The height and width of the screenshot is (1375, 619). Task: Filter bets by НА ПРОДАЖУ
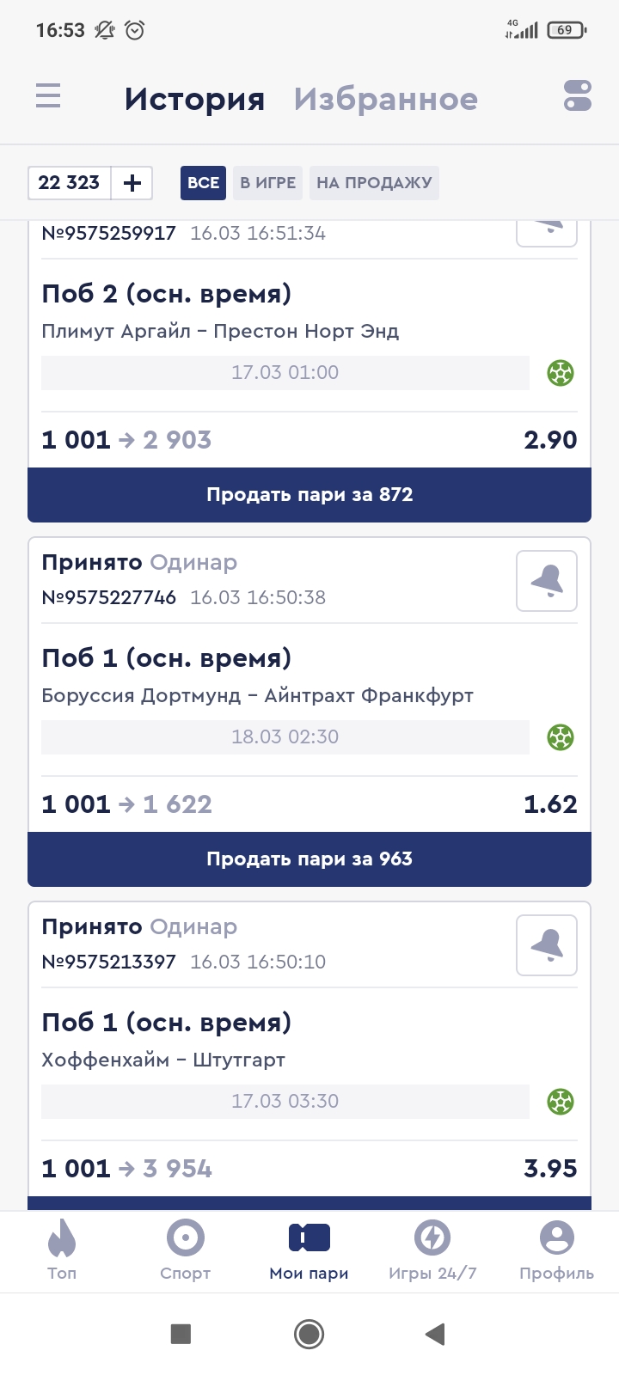coord(374,182)
